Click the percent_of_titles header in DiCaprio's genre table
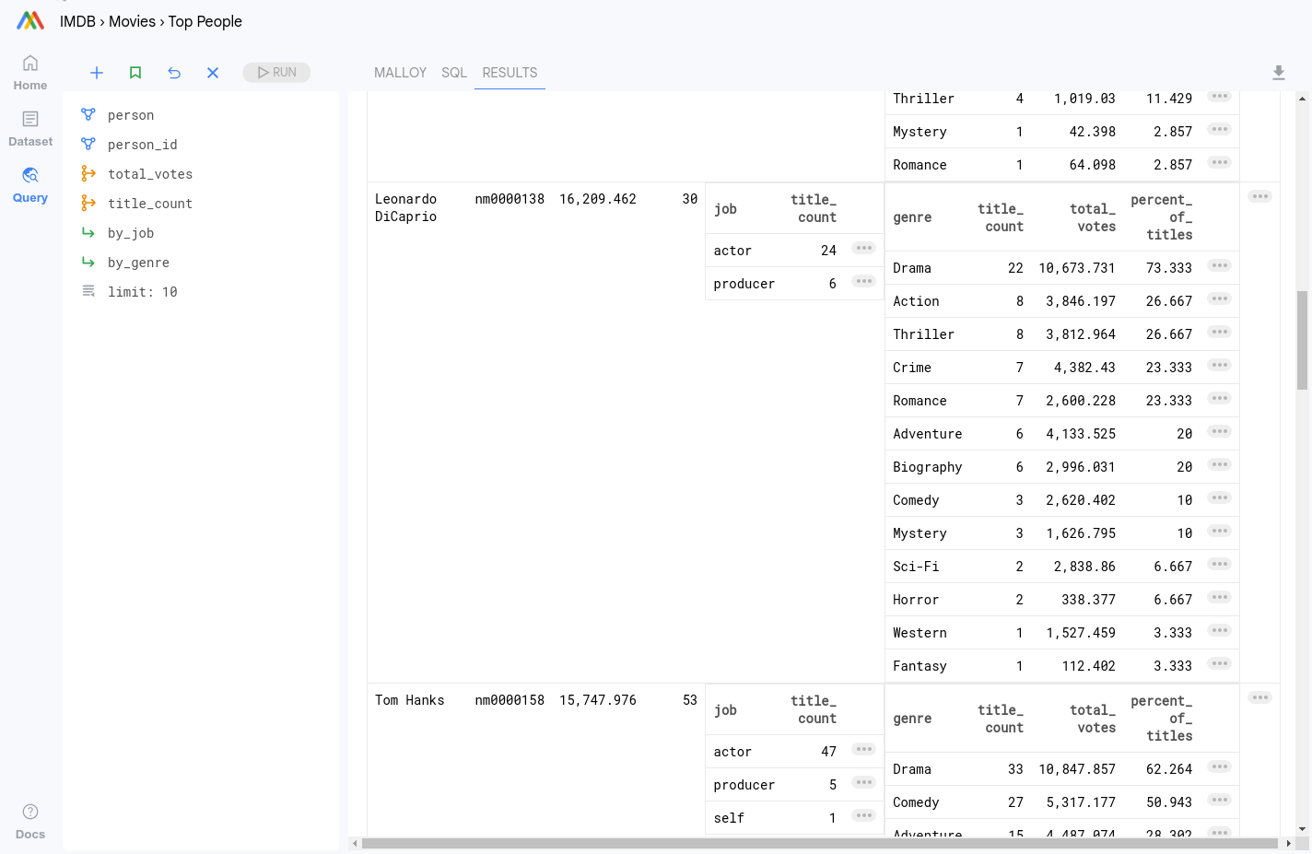Image resolution: width=1312 pixels, height=854 pixels. coord(1161,217)
